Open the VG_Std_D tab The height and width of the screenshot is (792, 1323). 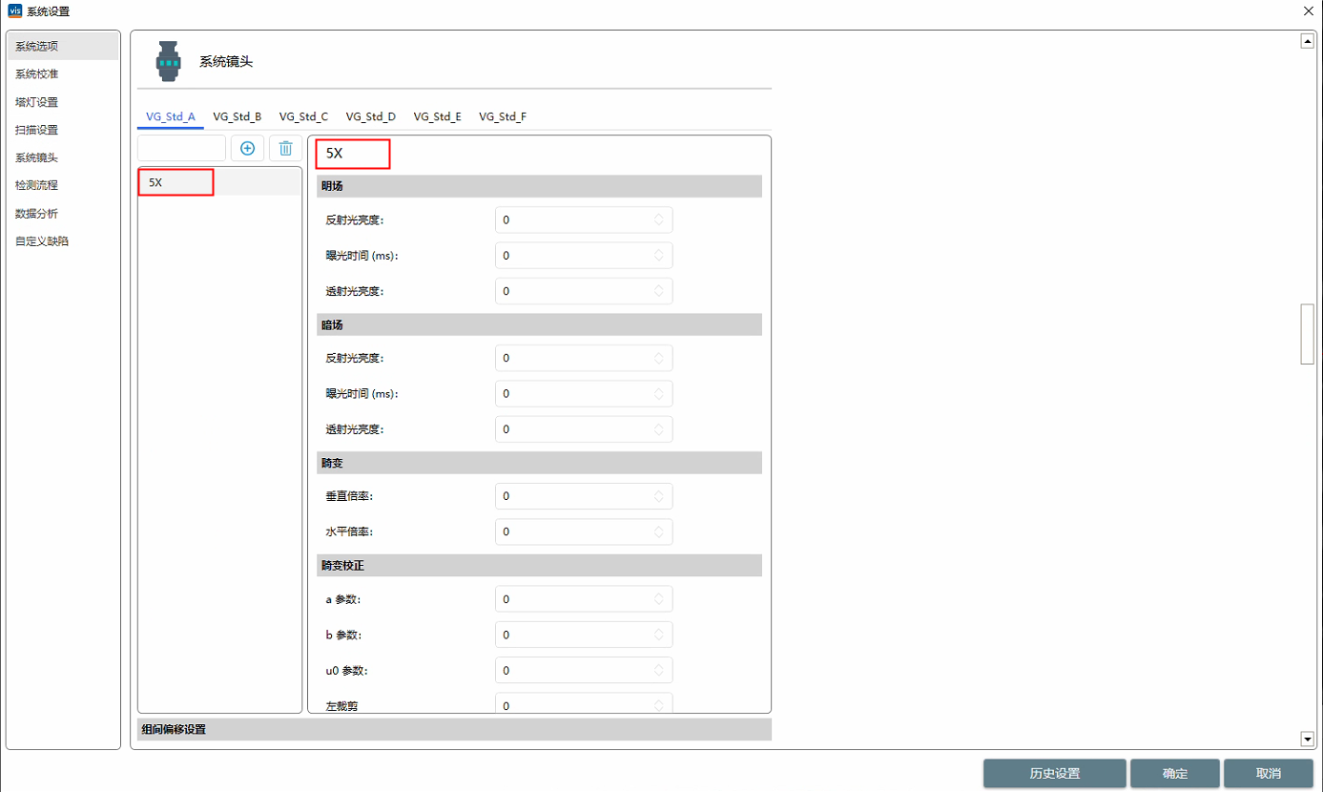(370, 116)
